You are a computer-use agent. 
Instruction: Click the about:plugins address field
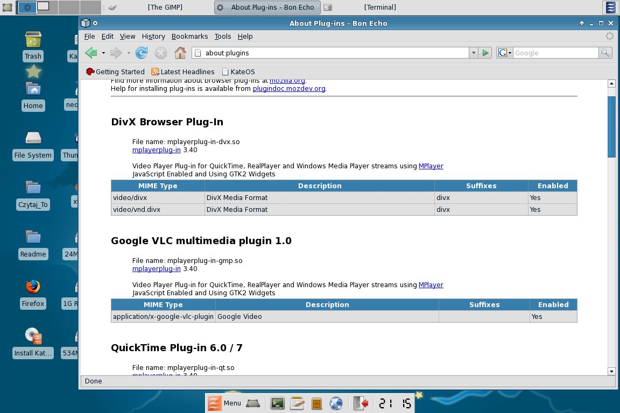(x=330, y=53)
